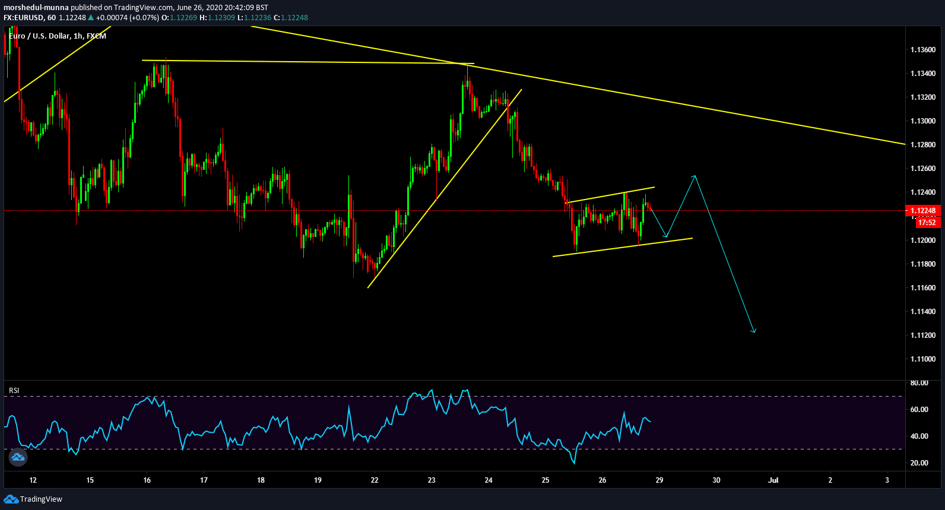
Task: Click the +0.00074 (+0.07%) change value
Action: coord(128,18)
